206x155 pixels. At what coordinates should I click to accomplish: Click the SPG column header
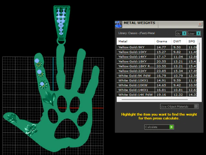[192, 41]
